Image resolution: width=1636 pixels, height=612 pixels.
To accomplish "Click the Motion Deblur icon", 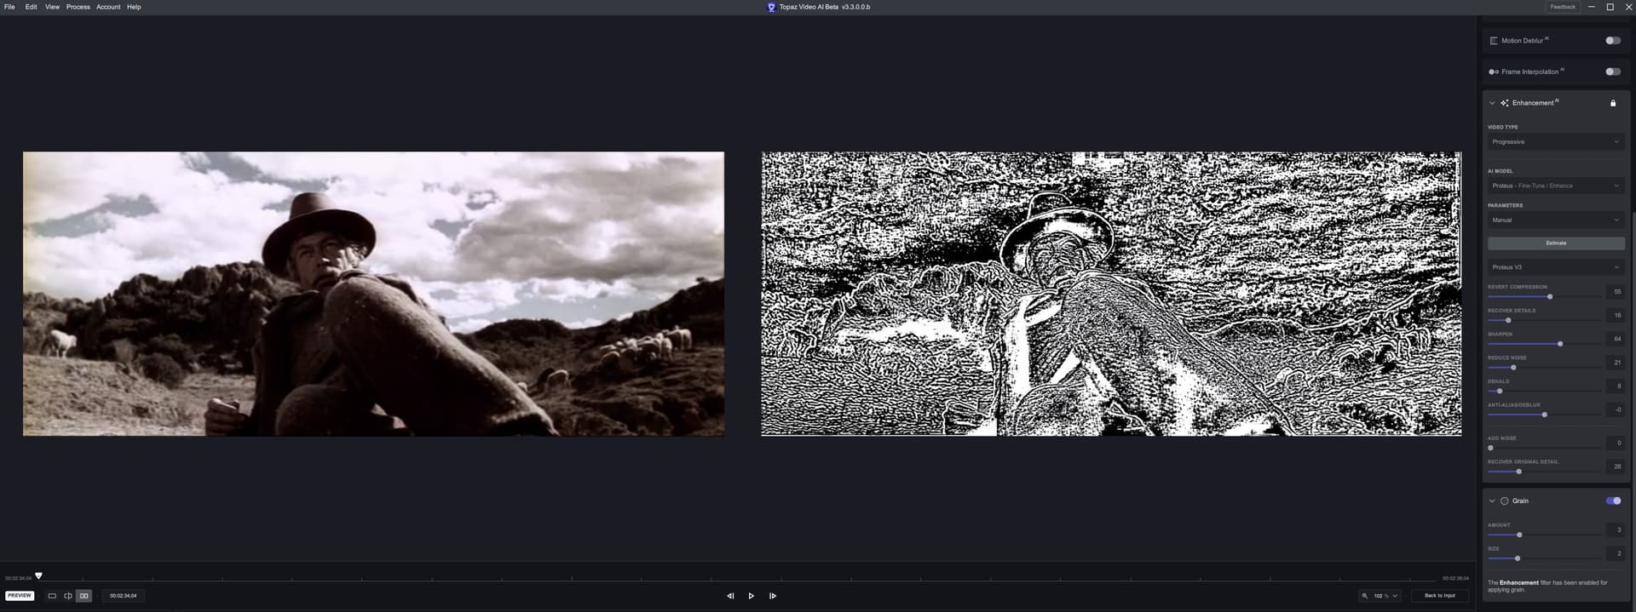I will point(1493,40).
